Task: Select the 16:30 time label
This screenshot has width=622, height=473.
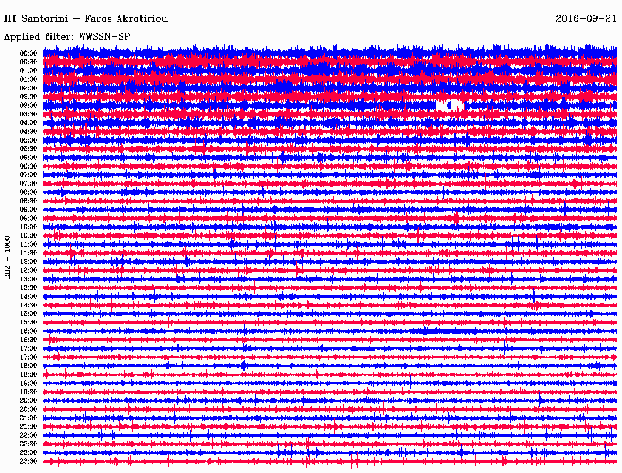Action: click(28, 340)
